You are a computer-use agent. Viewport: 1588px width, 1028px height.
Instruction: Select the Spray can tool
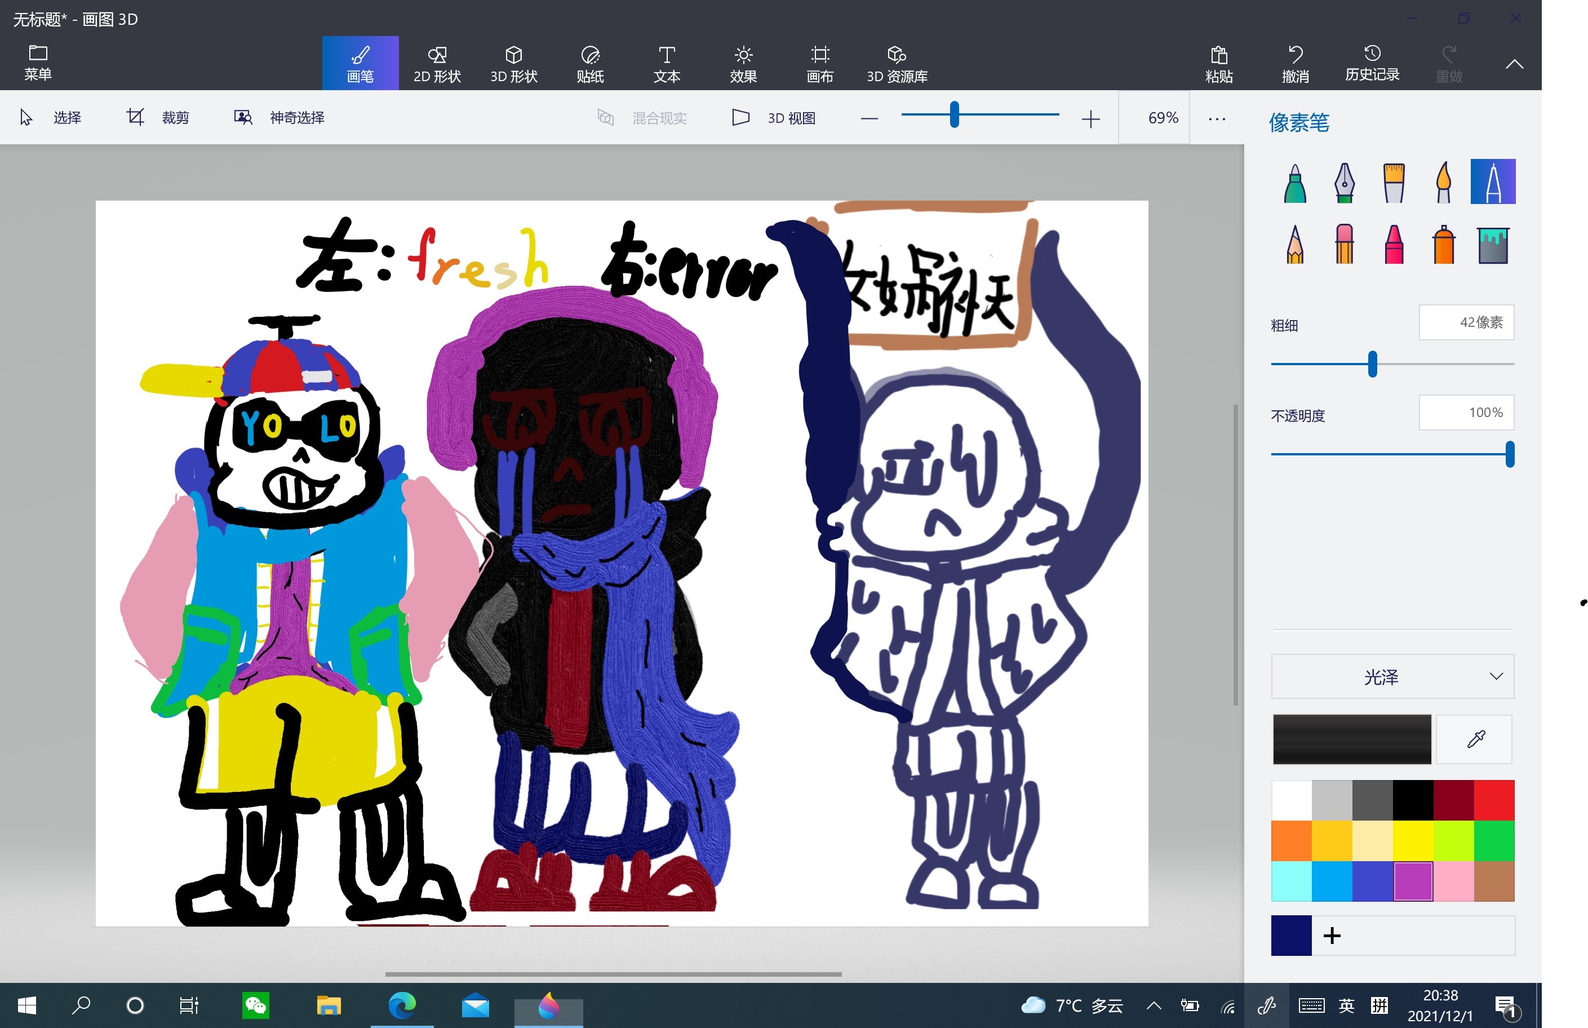tap(1443, 244)
